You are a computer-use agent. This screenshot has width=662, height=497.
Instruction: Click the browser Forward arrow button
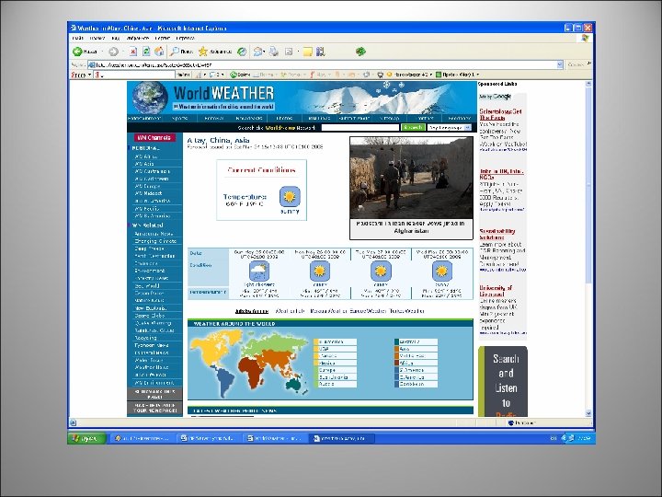(113, 52)
